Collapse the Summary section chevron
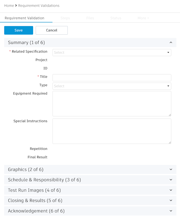180x219 pixels. [x=171, y=42]
